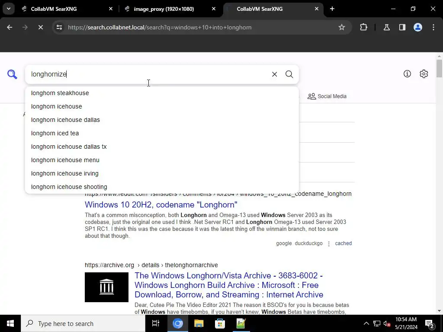Select suggestion longhorn icehouse menu
The width and height of the screenshot is (443, 332).
coord(162,160)
